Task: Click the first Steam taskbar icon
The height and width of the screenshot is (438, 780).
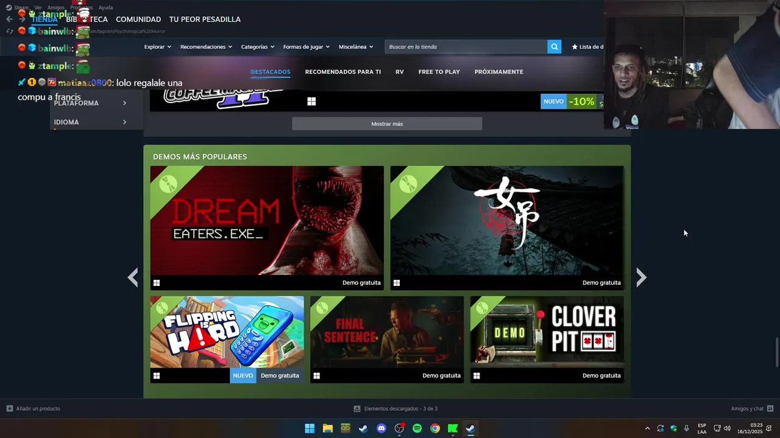Action: 363,428
